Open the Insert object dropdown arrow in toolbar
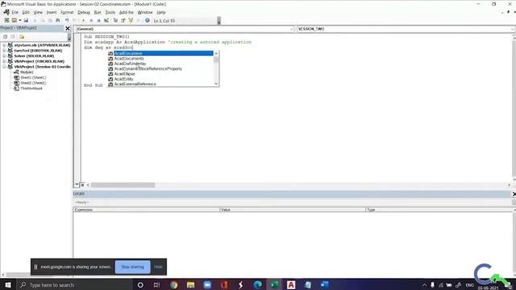Screen dimensions: 516x290 19,20
